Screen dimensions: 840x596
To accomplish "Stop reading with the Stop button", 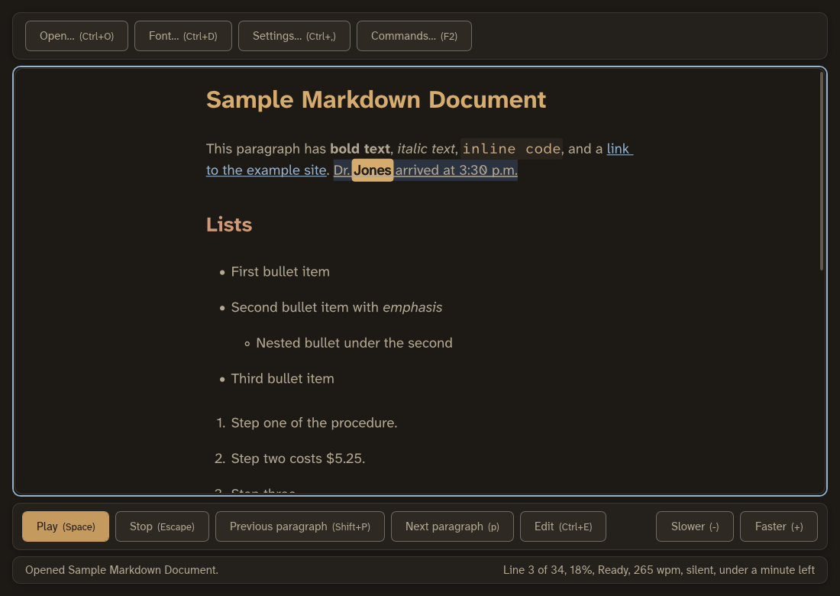I will 162,526.
